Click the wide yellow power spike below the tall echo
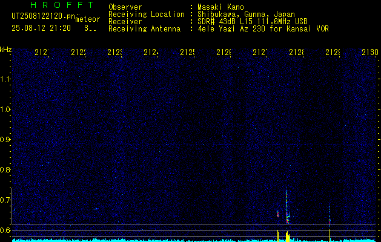This screenshot has width=381, height=242. coord(288,237)
